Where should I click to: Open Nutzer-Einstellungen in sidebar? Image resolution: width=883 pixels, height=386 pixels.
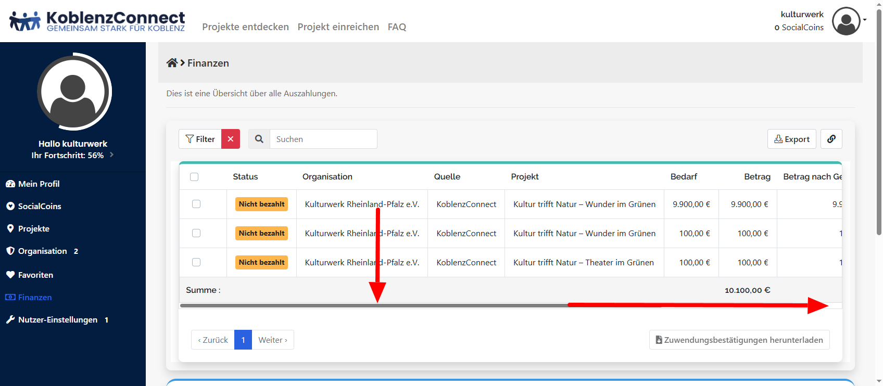(x=57, y=320)
